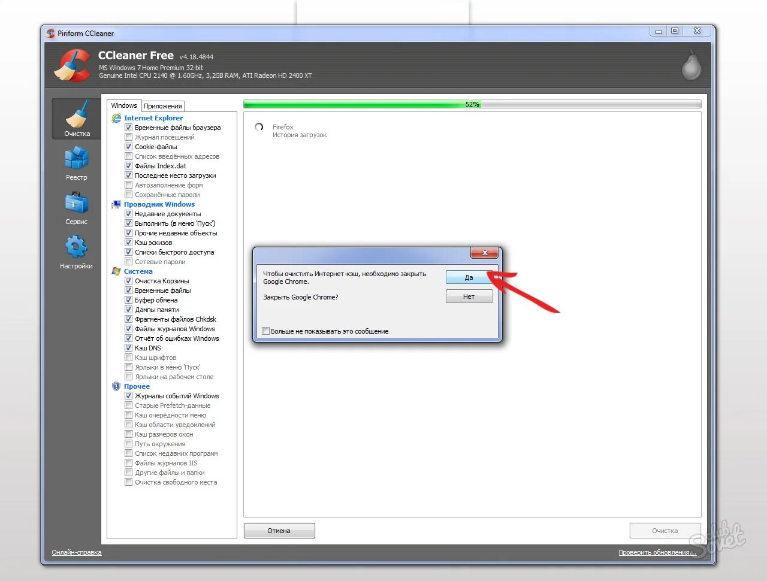The image size is (767, 581).
Task: Click the Internet Explorer category icon
Action: point(116,118)
